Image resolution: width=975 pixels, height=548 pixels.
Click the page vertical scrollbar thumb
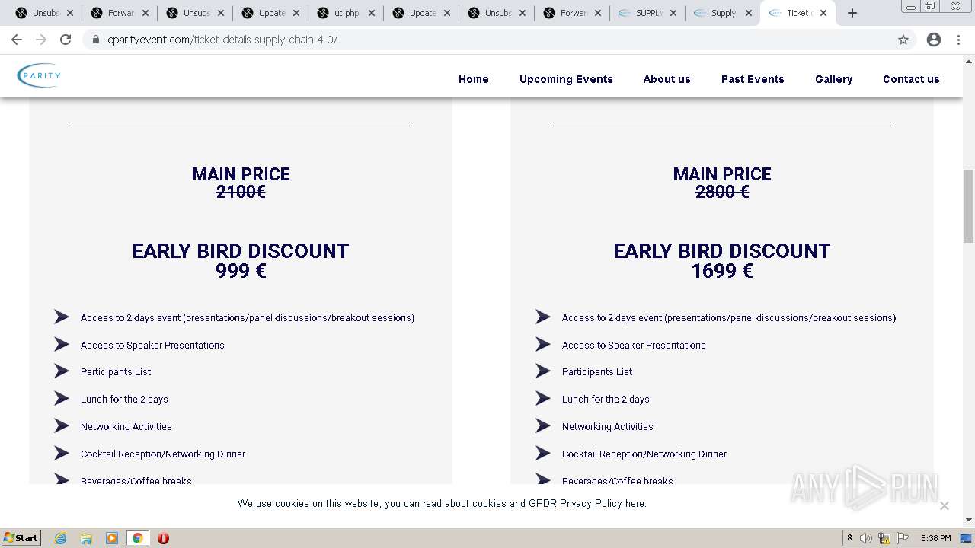(969, 205)
